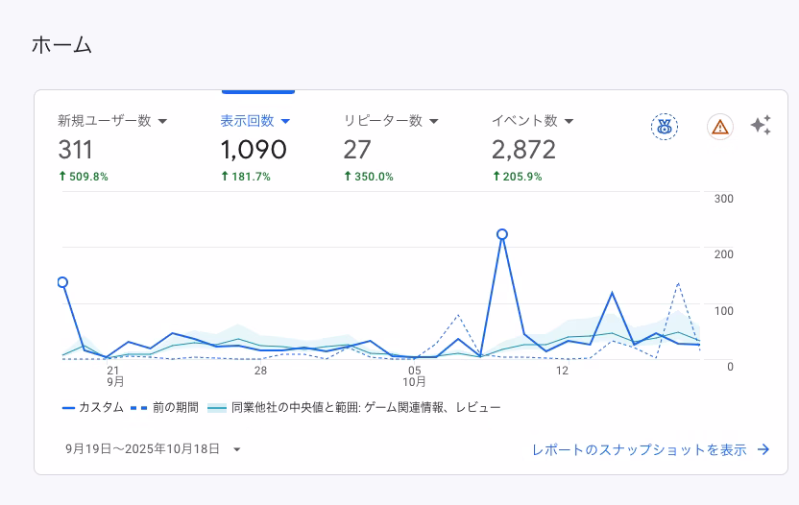Open the リピーター数 metric dropdown arrow

click(434, 121)
